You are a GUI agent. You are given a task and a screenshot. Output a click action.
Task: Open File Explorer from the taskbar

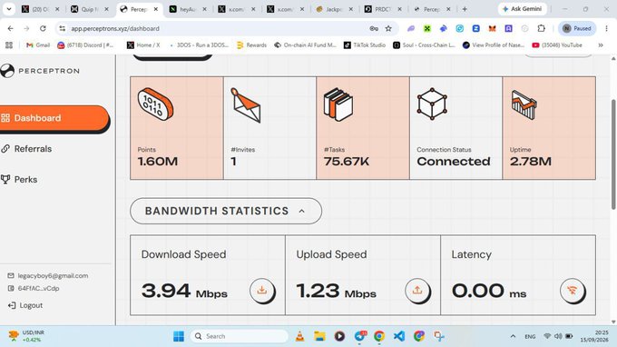pos(319,336)
